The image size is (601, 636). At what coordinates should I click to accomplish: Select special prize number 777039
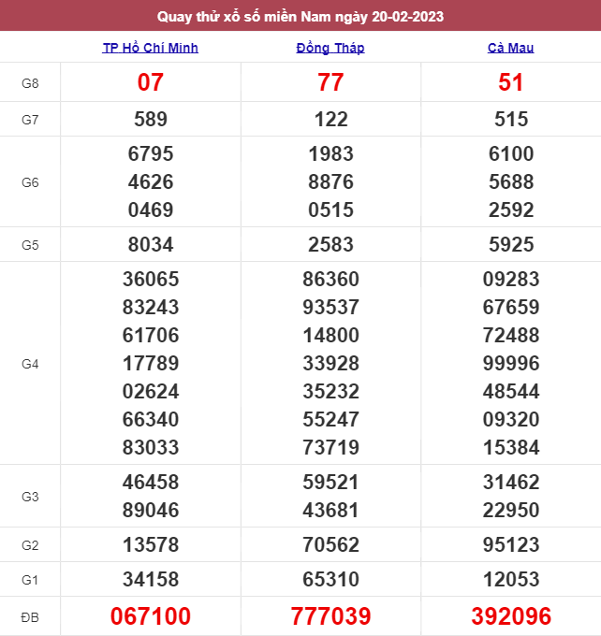[x=330, y=616]
